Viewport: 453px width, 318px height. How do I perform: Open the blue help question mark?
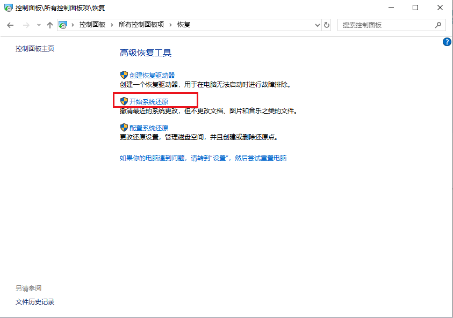coord(447,42)
